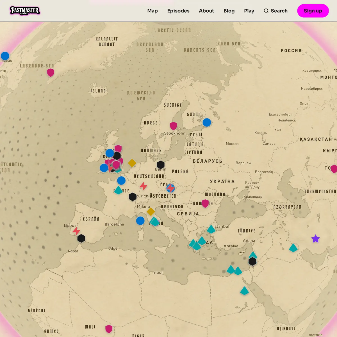Screen dimensions: 337x337
Task: Open the Blog link
Action: [x=229, y=11]
